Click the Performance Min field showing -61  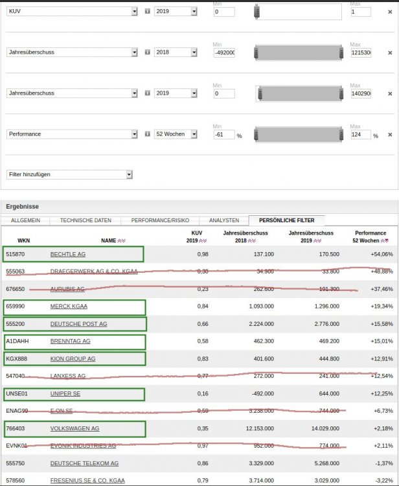click(x=224, y=135)
